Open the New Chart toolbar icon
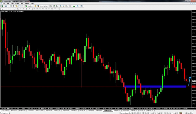 point(2,6)
